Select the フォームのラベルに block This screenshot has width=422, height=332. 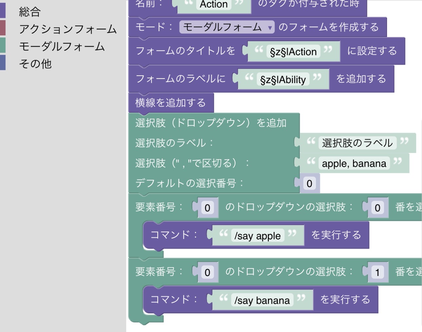tap(180, 79)
